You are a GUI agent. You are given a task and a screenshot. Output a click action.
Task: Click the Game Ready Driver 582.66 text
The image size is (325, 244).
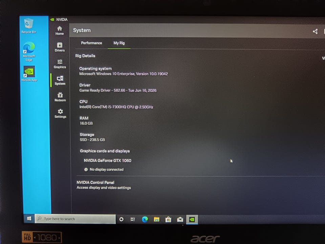(118, 90)
